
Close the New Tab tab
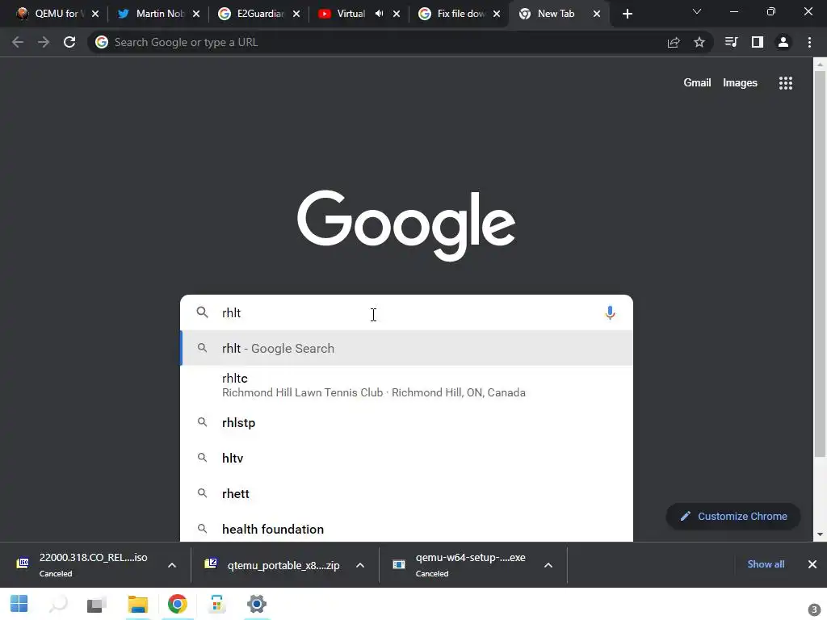(597, 14)
